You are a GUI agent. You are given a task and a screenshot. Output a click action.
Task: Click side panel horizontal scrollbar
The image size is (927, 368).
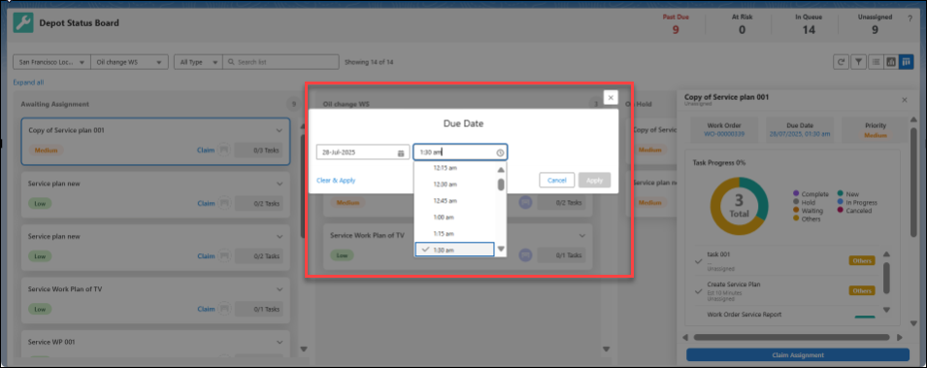pos(792,337)
